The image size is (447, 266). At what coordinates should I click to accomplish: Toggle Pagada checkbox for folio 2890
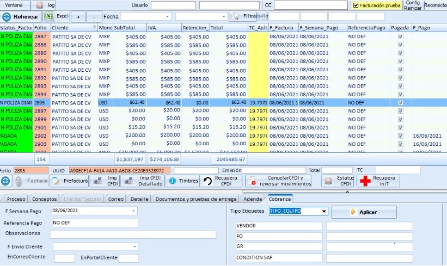tap(401, 61)
